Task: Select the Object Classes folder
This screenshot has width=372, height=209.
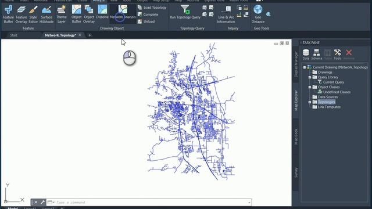Action: coord(326,87)
